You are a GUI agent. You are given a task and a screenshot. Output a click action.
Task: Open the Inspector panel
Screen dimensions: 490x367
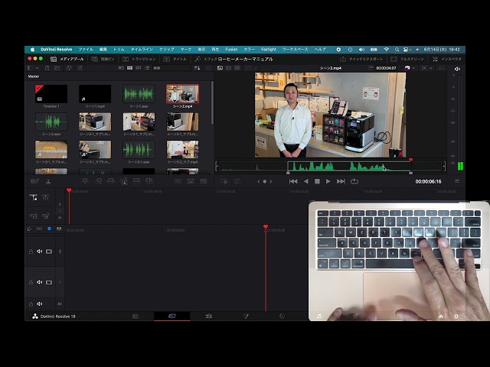click(x=448, y=59)
